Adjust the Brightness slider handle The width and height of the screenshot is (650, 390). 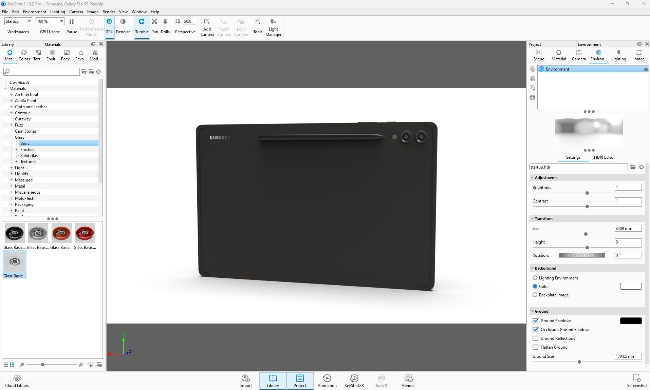coord(587,193)
